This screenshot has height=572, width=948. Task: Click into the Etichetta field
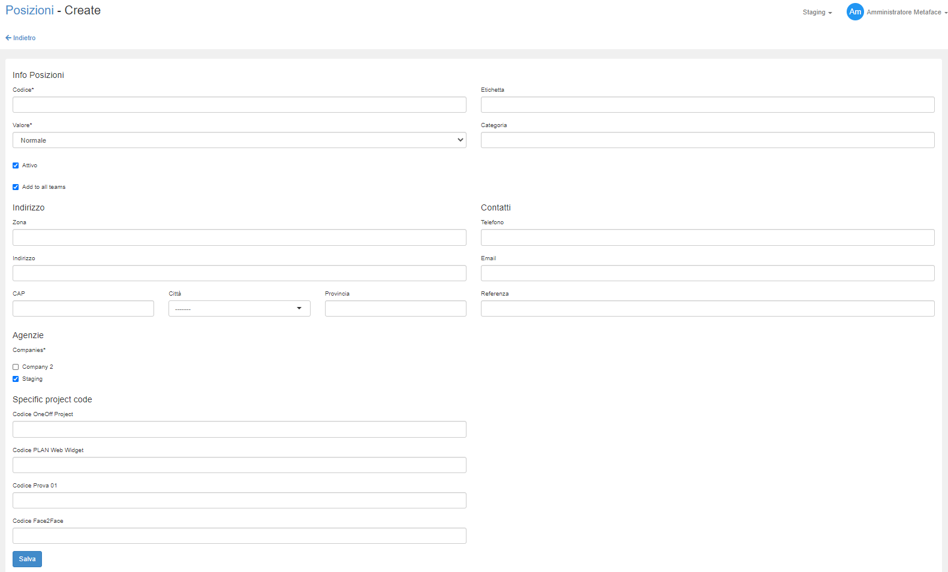click(x=707, y=105)
